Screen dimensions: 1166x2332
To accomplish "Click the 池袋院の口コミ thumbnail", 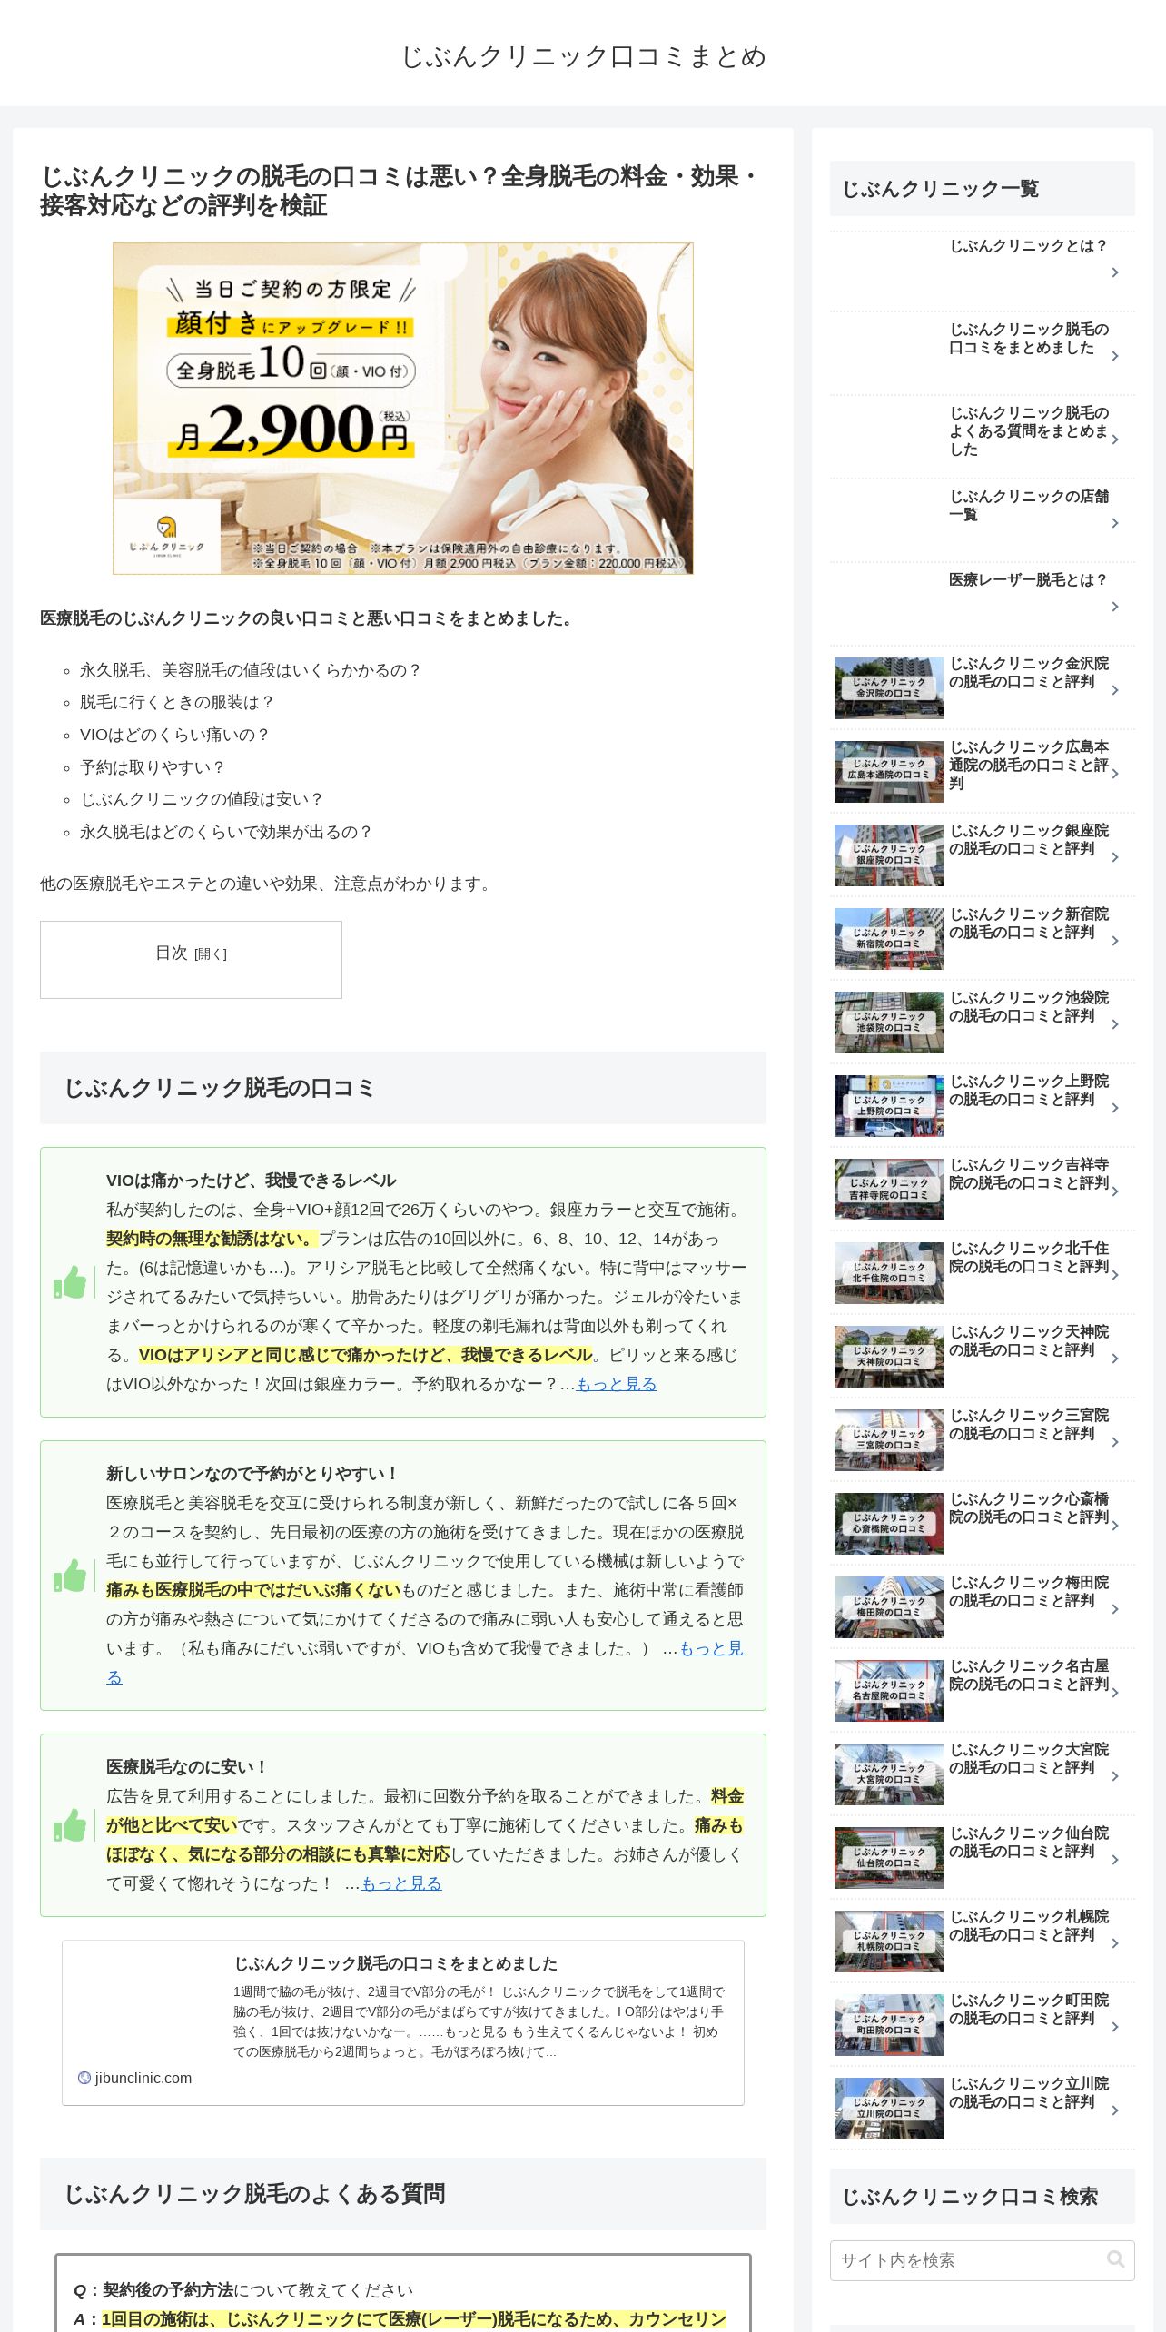I will (888, 1023).
